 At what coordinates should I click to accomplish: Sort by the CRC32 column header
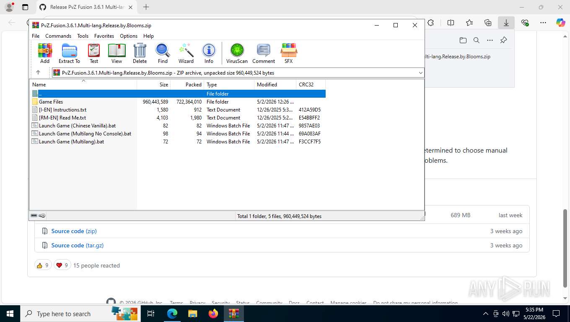311,85
